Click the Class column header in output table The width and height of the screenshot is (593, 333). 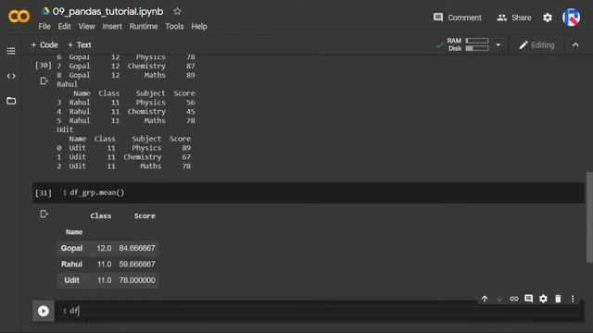click(101, 216)
